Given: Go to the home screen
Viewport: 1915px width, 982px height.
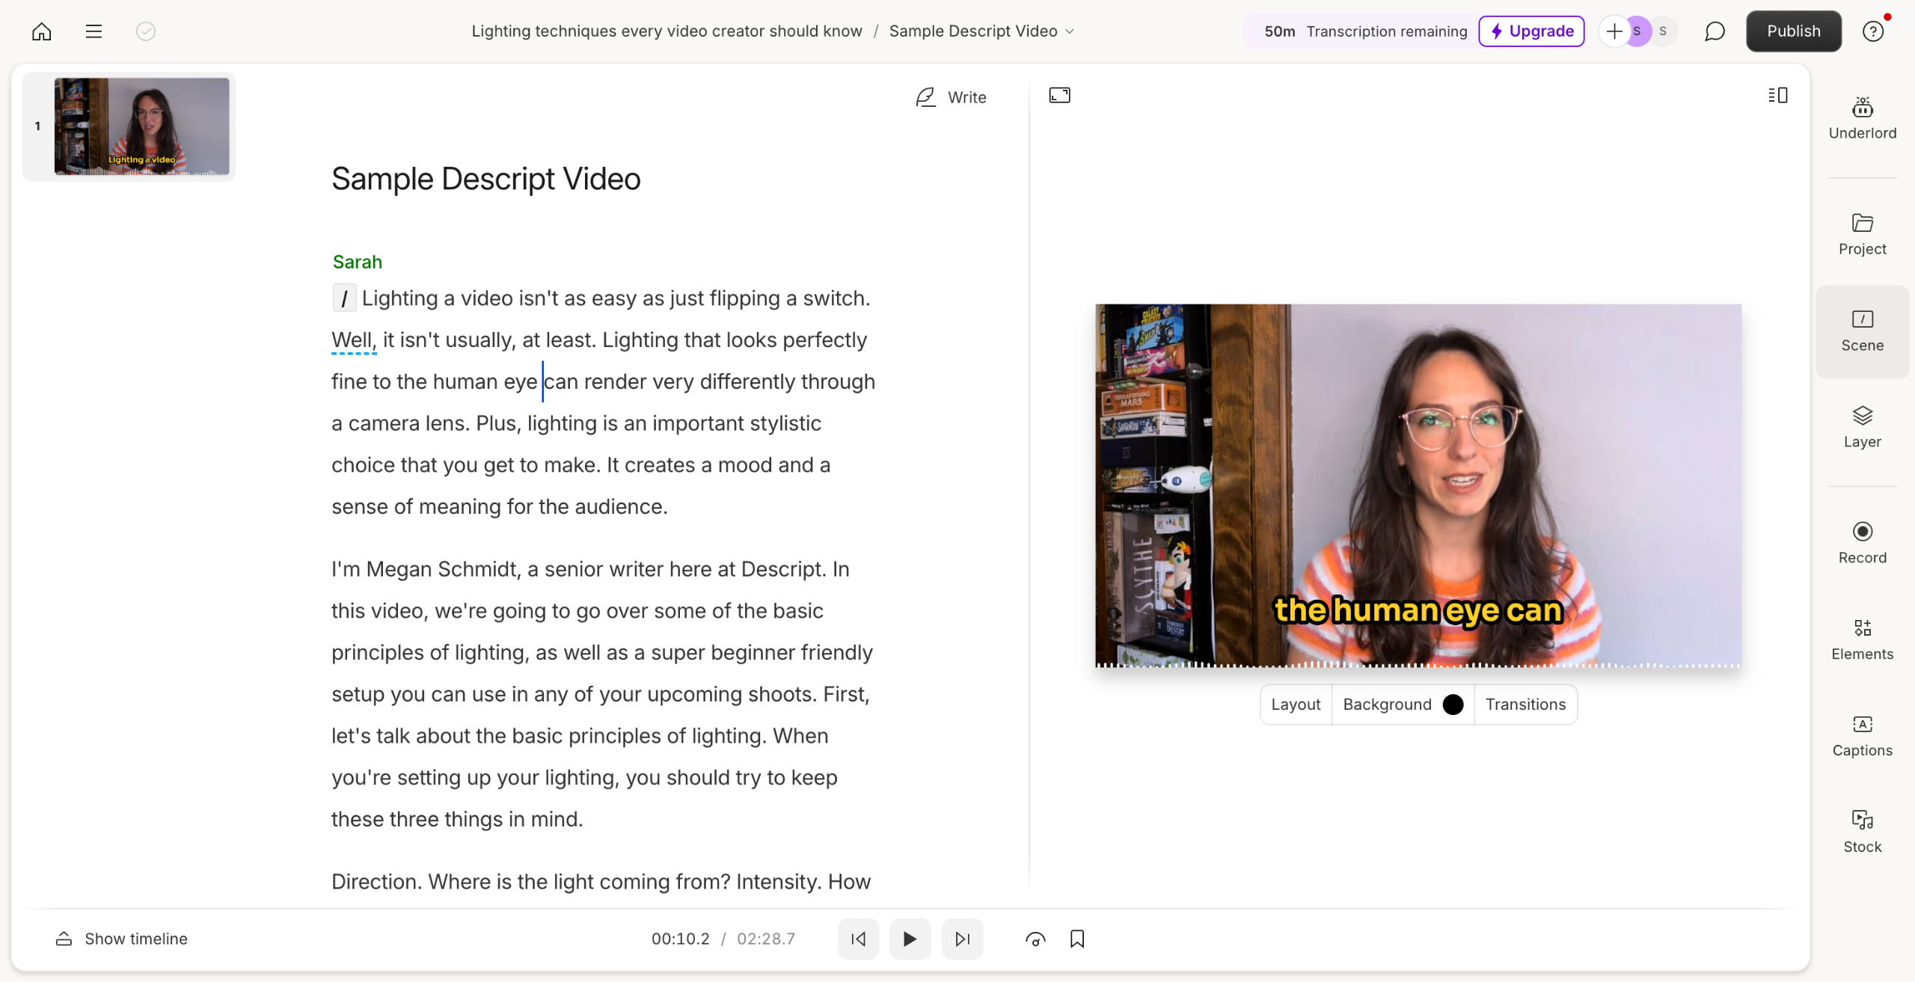Looking at the screenshot, I should [x=42, y=31].
